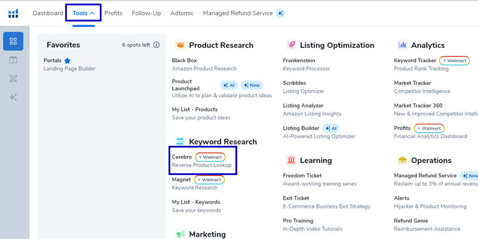Click the Product Research category icon
The height and width of the screenshot is (239, 478).
pos(180,45)
